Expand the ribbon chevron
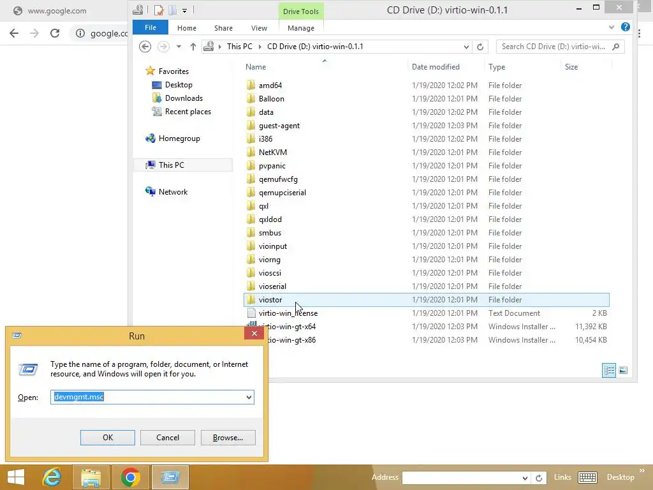The width and height of the screenshot is (653, 490). [611, 27]
